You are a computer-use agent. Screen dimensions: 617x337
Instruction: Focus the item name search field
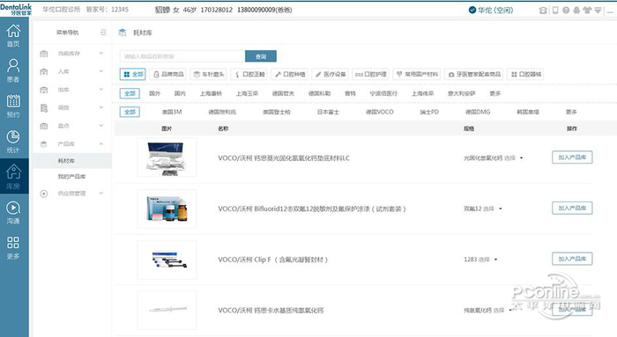pos(182,56)
